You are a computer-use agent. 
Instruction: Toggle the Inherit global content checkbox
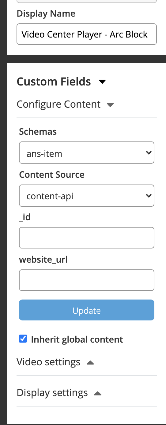coord(23,339)
